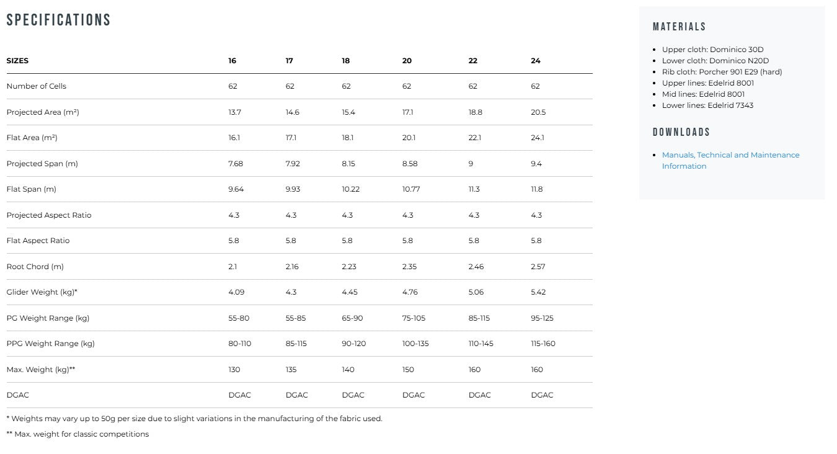Image resolution: width=837 pixels, height=454 pixels.
Task: Select the size 17 column header
Action: click(290, 61)
